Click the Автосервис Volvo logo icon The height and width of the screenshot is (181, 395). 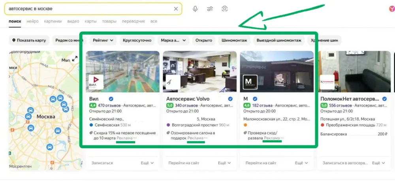click(x=173, y=82)
